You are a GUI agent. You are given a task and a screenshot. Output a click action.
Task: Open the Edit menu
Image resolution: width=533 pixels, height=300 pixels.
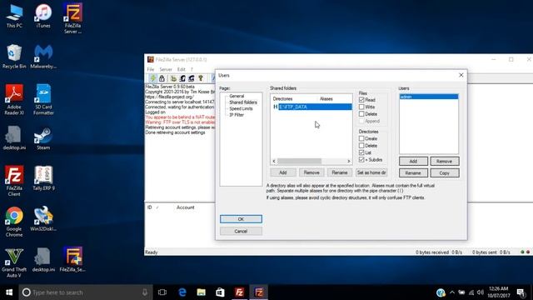(x=182, y=69)
